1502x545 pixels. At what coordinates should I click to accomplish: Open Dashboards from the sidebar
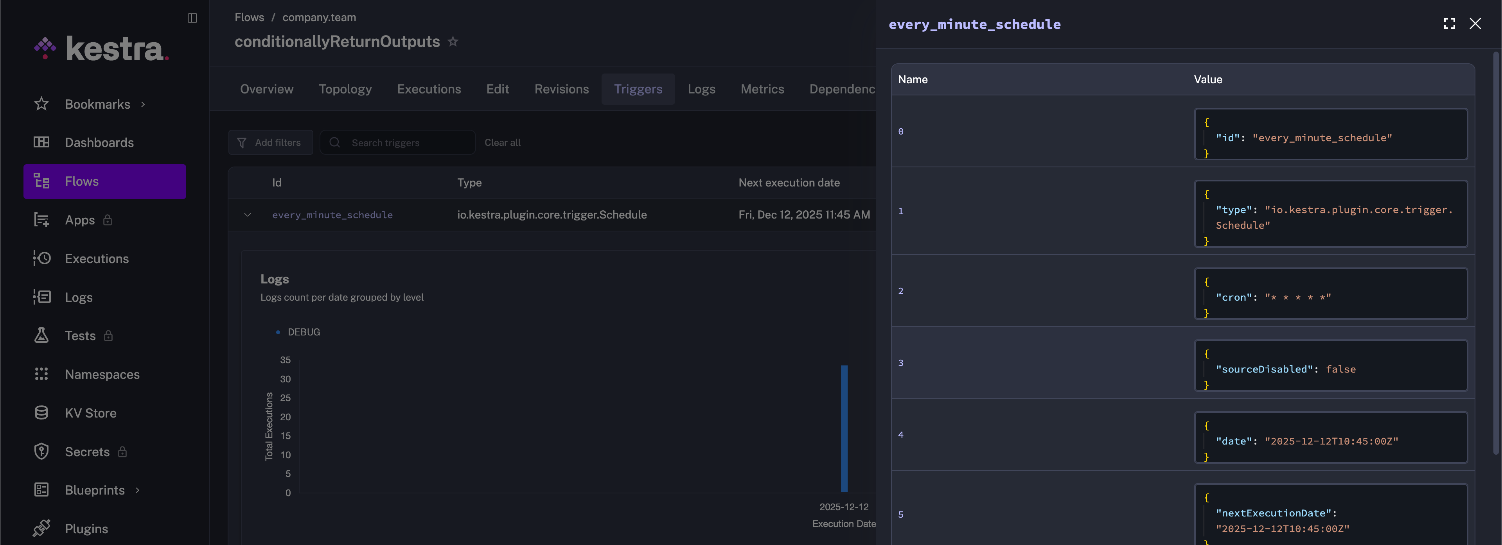tap(99, 143)
